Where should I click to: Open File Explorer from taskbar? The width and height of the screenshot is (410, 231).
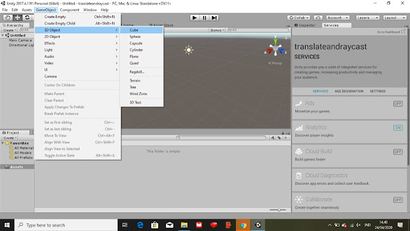pos(184,225)
